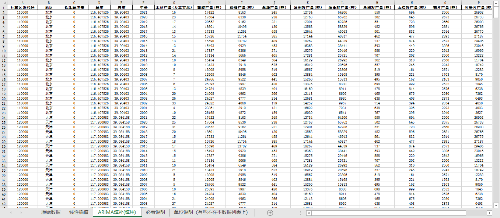Click the 油桐籽产量(吨) header cell
Viewport: 500px width, 218px height.
click(x=308, y=7)
